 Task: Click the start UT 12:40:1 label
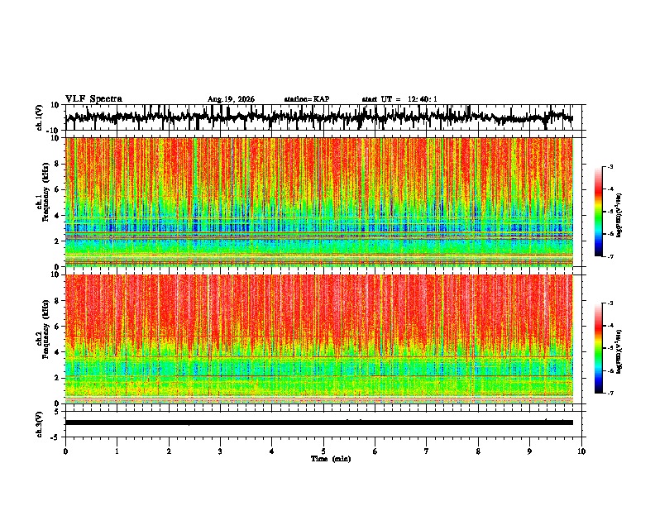(399, 99)
